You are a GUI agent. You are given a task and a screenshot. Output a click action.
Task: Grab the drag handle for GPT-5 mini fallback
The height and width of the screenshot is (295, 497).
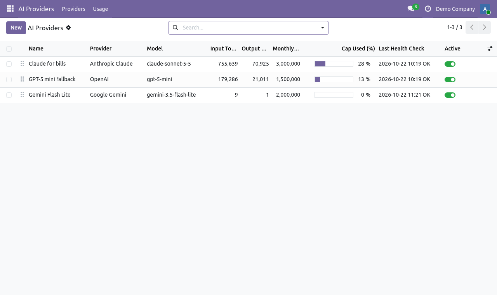tap(22, 79)
